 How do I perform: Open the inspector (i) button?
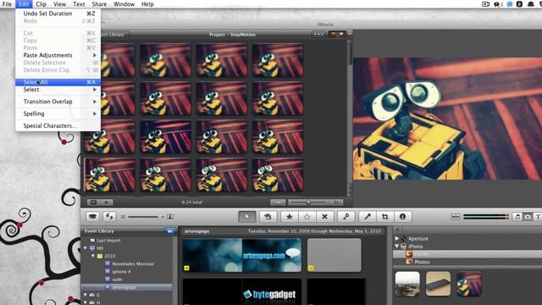402,217
